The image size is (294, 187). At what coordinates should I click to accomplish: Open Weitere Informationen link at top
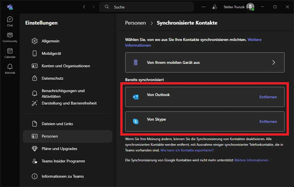tap(255, 40)
